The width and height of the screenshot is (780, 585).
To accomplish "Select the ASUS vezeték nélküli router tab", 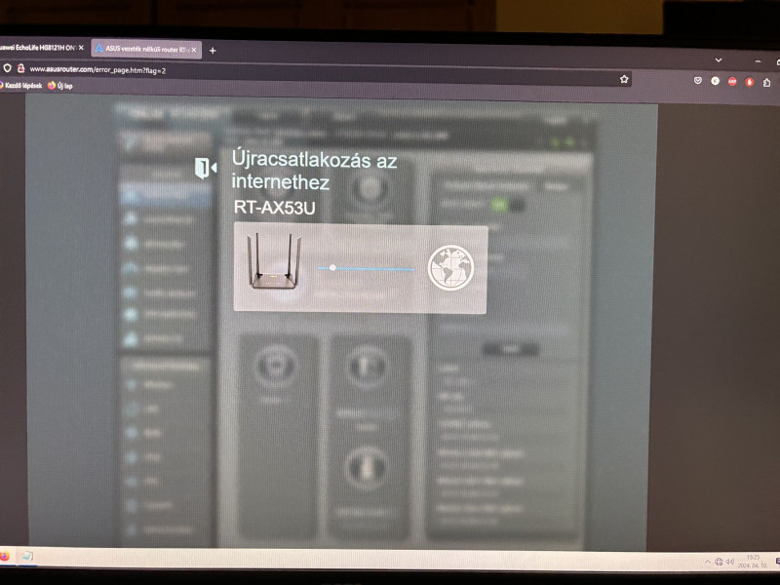I will coord(145,50).
